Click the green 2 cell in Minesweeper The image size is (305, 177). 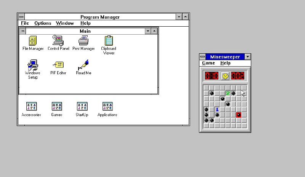pos(228,93)
